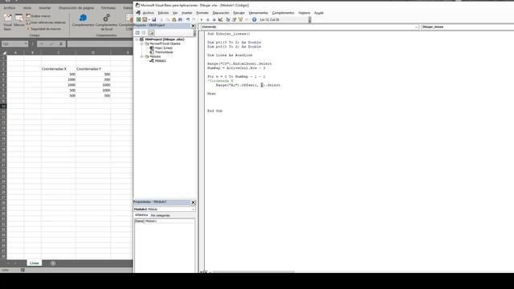514x289 pixels.
Task: Click the Coordenadas X header cell
Action: tap(59, 69)
